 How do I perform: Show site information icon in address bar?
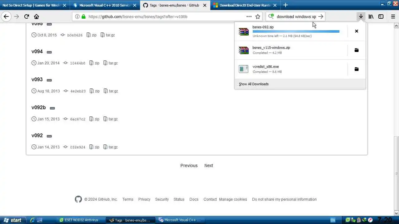tap(77, 16)
